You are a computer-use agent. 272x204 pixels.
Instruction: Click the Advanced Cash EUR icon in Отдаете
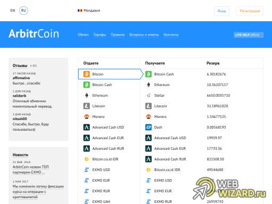click(87, 138)
